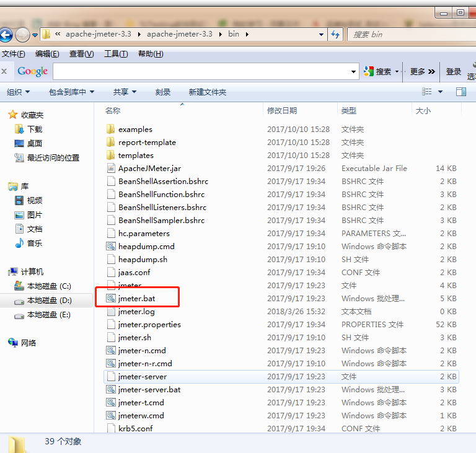Open recent locations dropdown next to Forward

[x=35, y=35]
